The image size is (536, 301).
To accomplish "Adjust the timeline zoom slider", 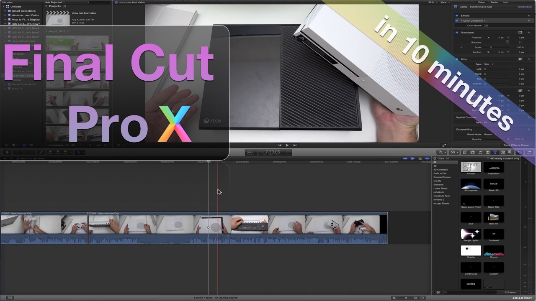I will pos(405,298).
